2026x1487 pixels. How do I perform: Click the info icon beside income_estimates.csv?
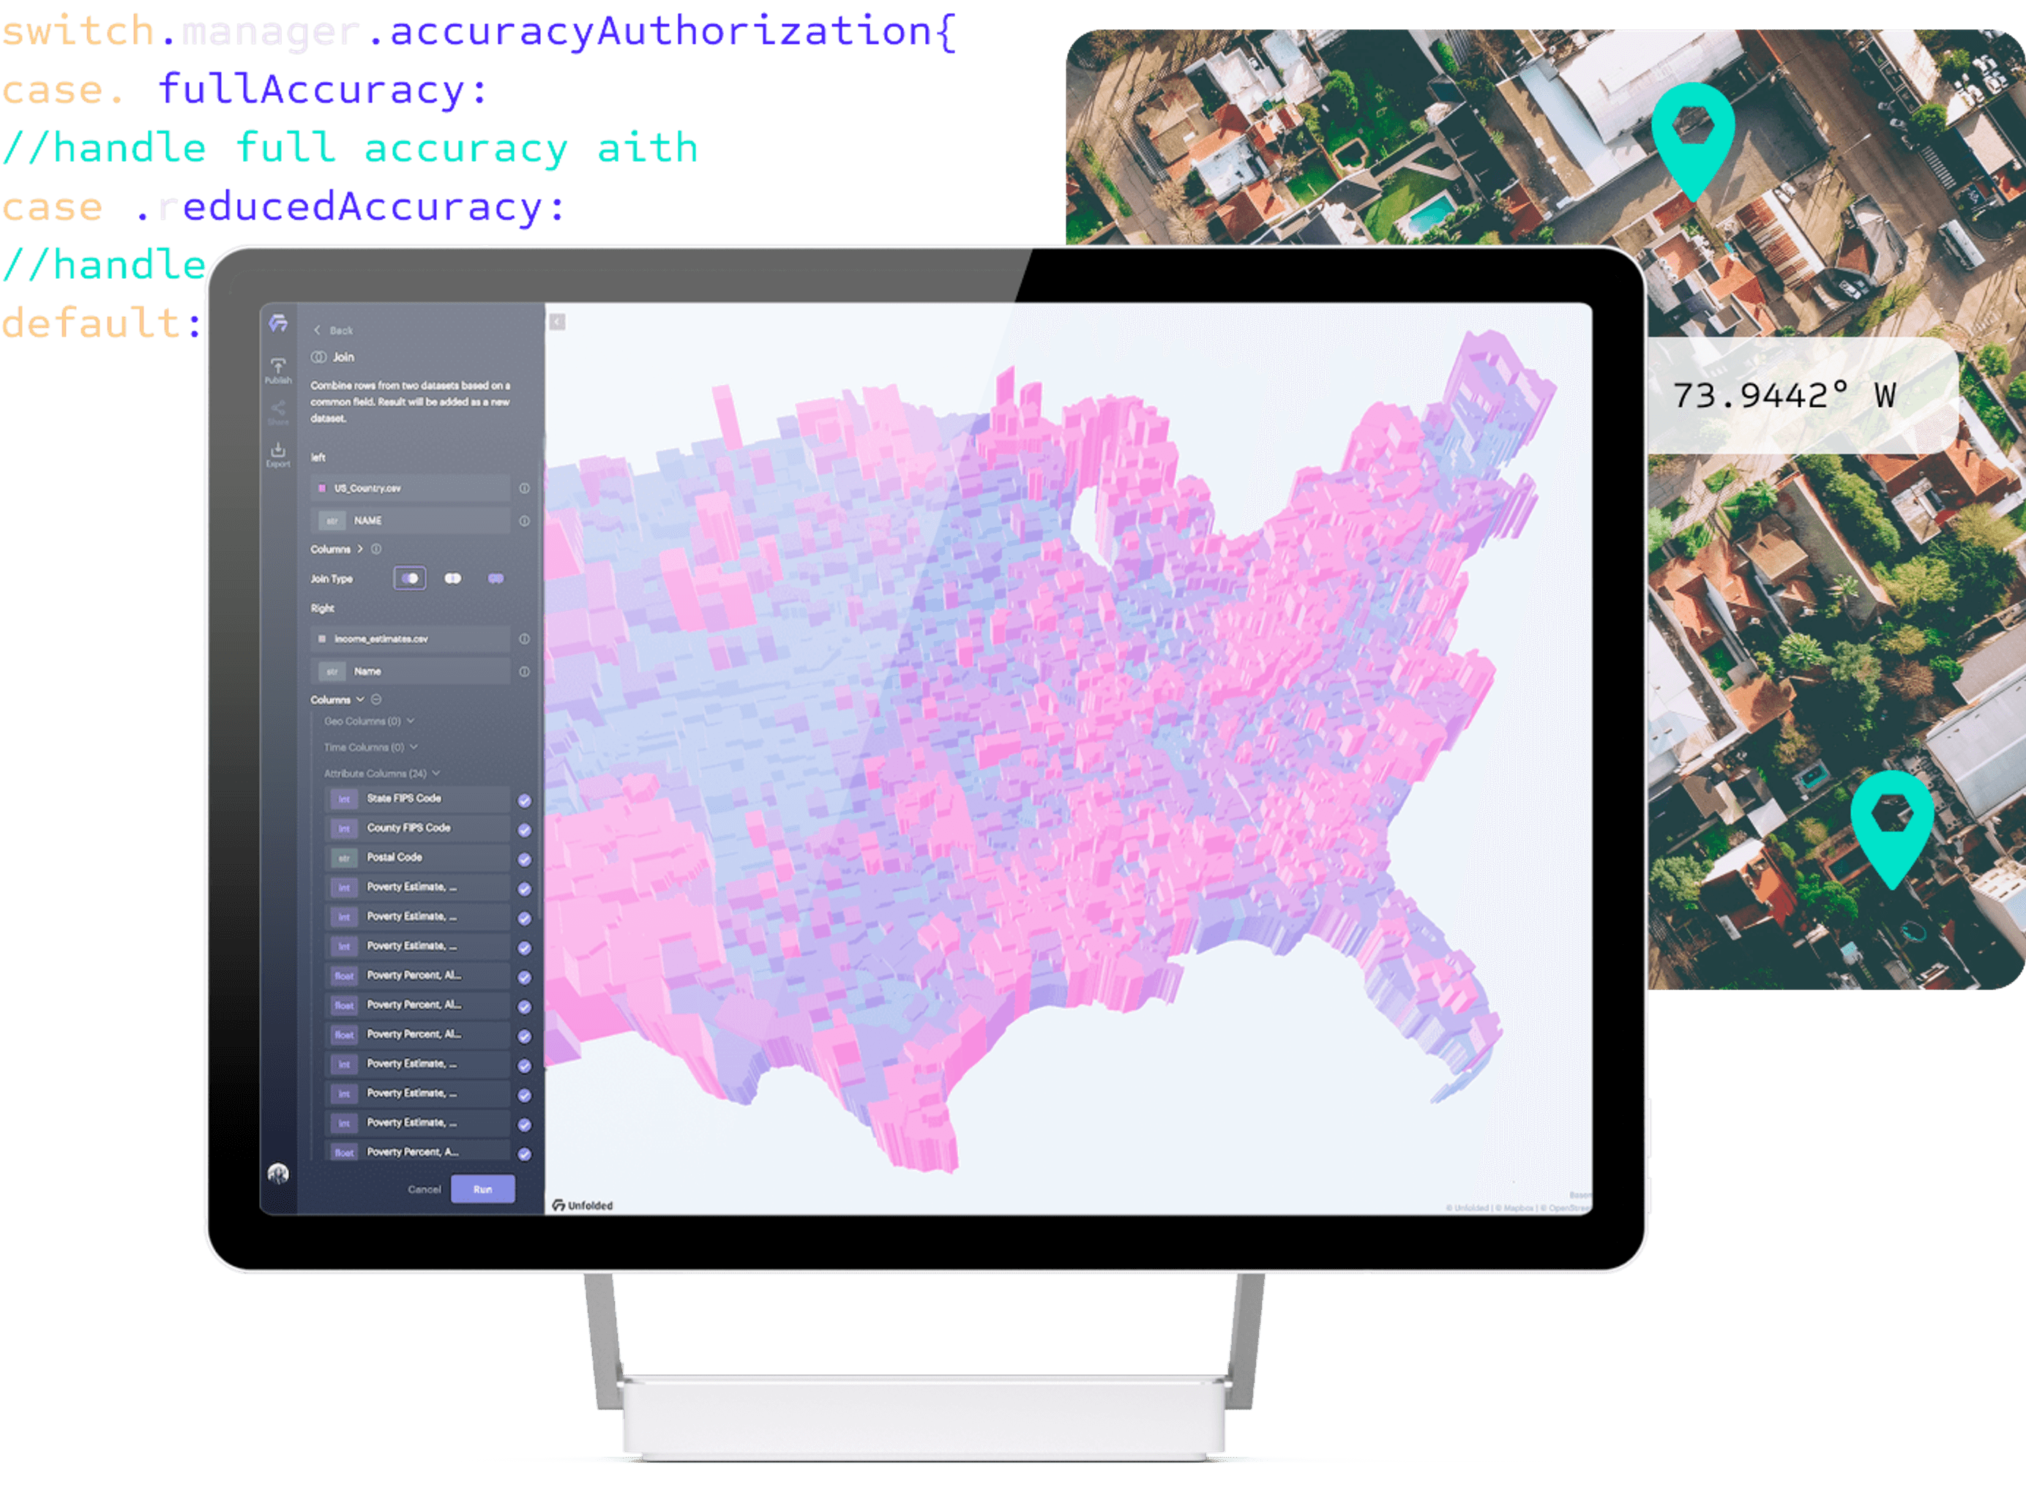(525, 639)
